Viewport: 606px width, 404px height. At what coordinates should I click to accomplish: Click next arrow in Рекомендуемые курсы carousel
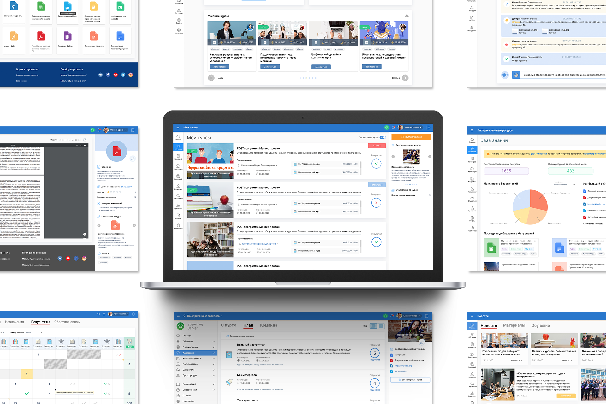click(430, 157)
